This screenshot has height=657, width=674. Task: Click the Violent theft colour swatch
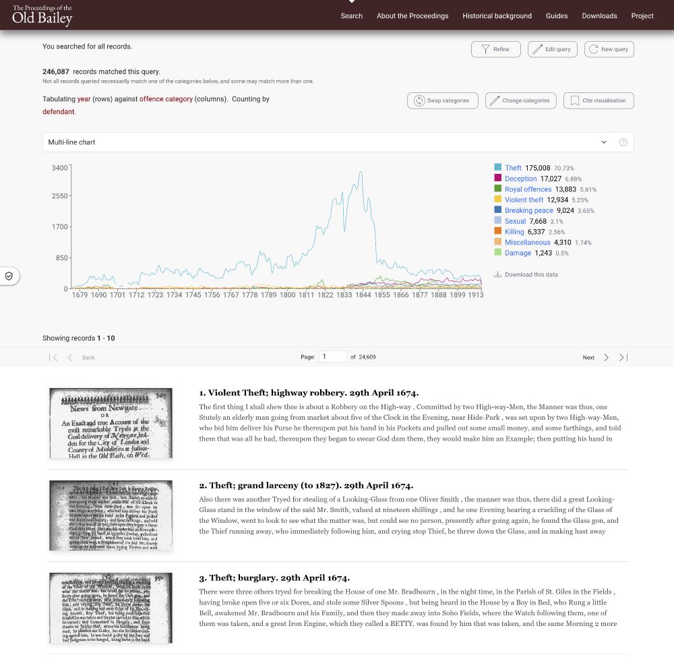498,199
